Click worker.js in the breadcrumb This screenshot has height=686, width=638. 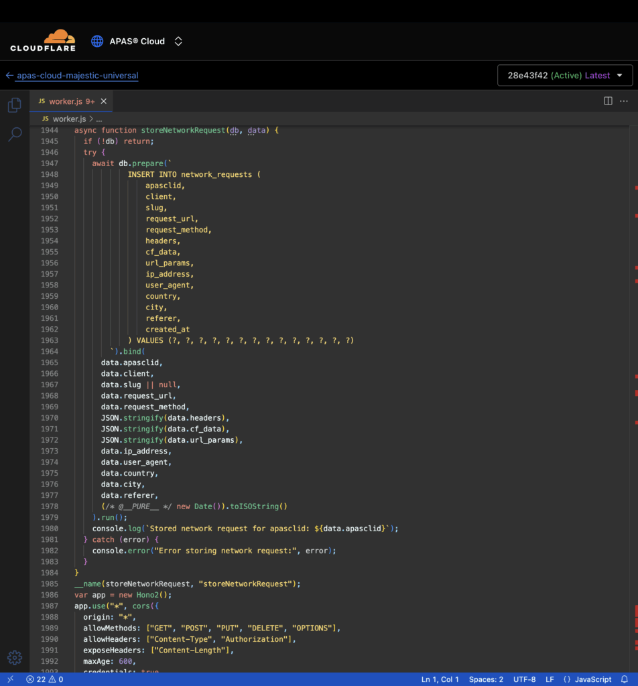point(69,119)
